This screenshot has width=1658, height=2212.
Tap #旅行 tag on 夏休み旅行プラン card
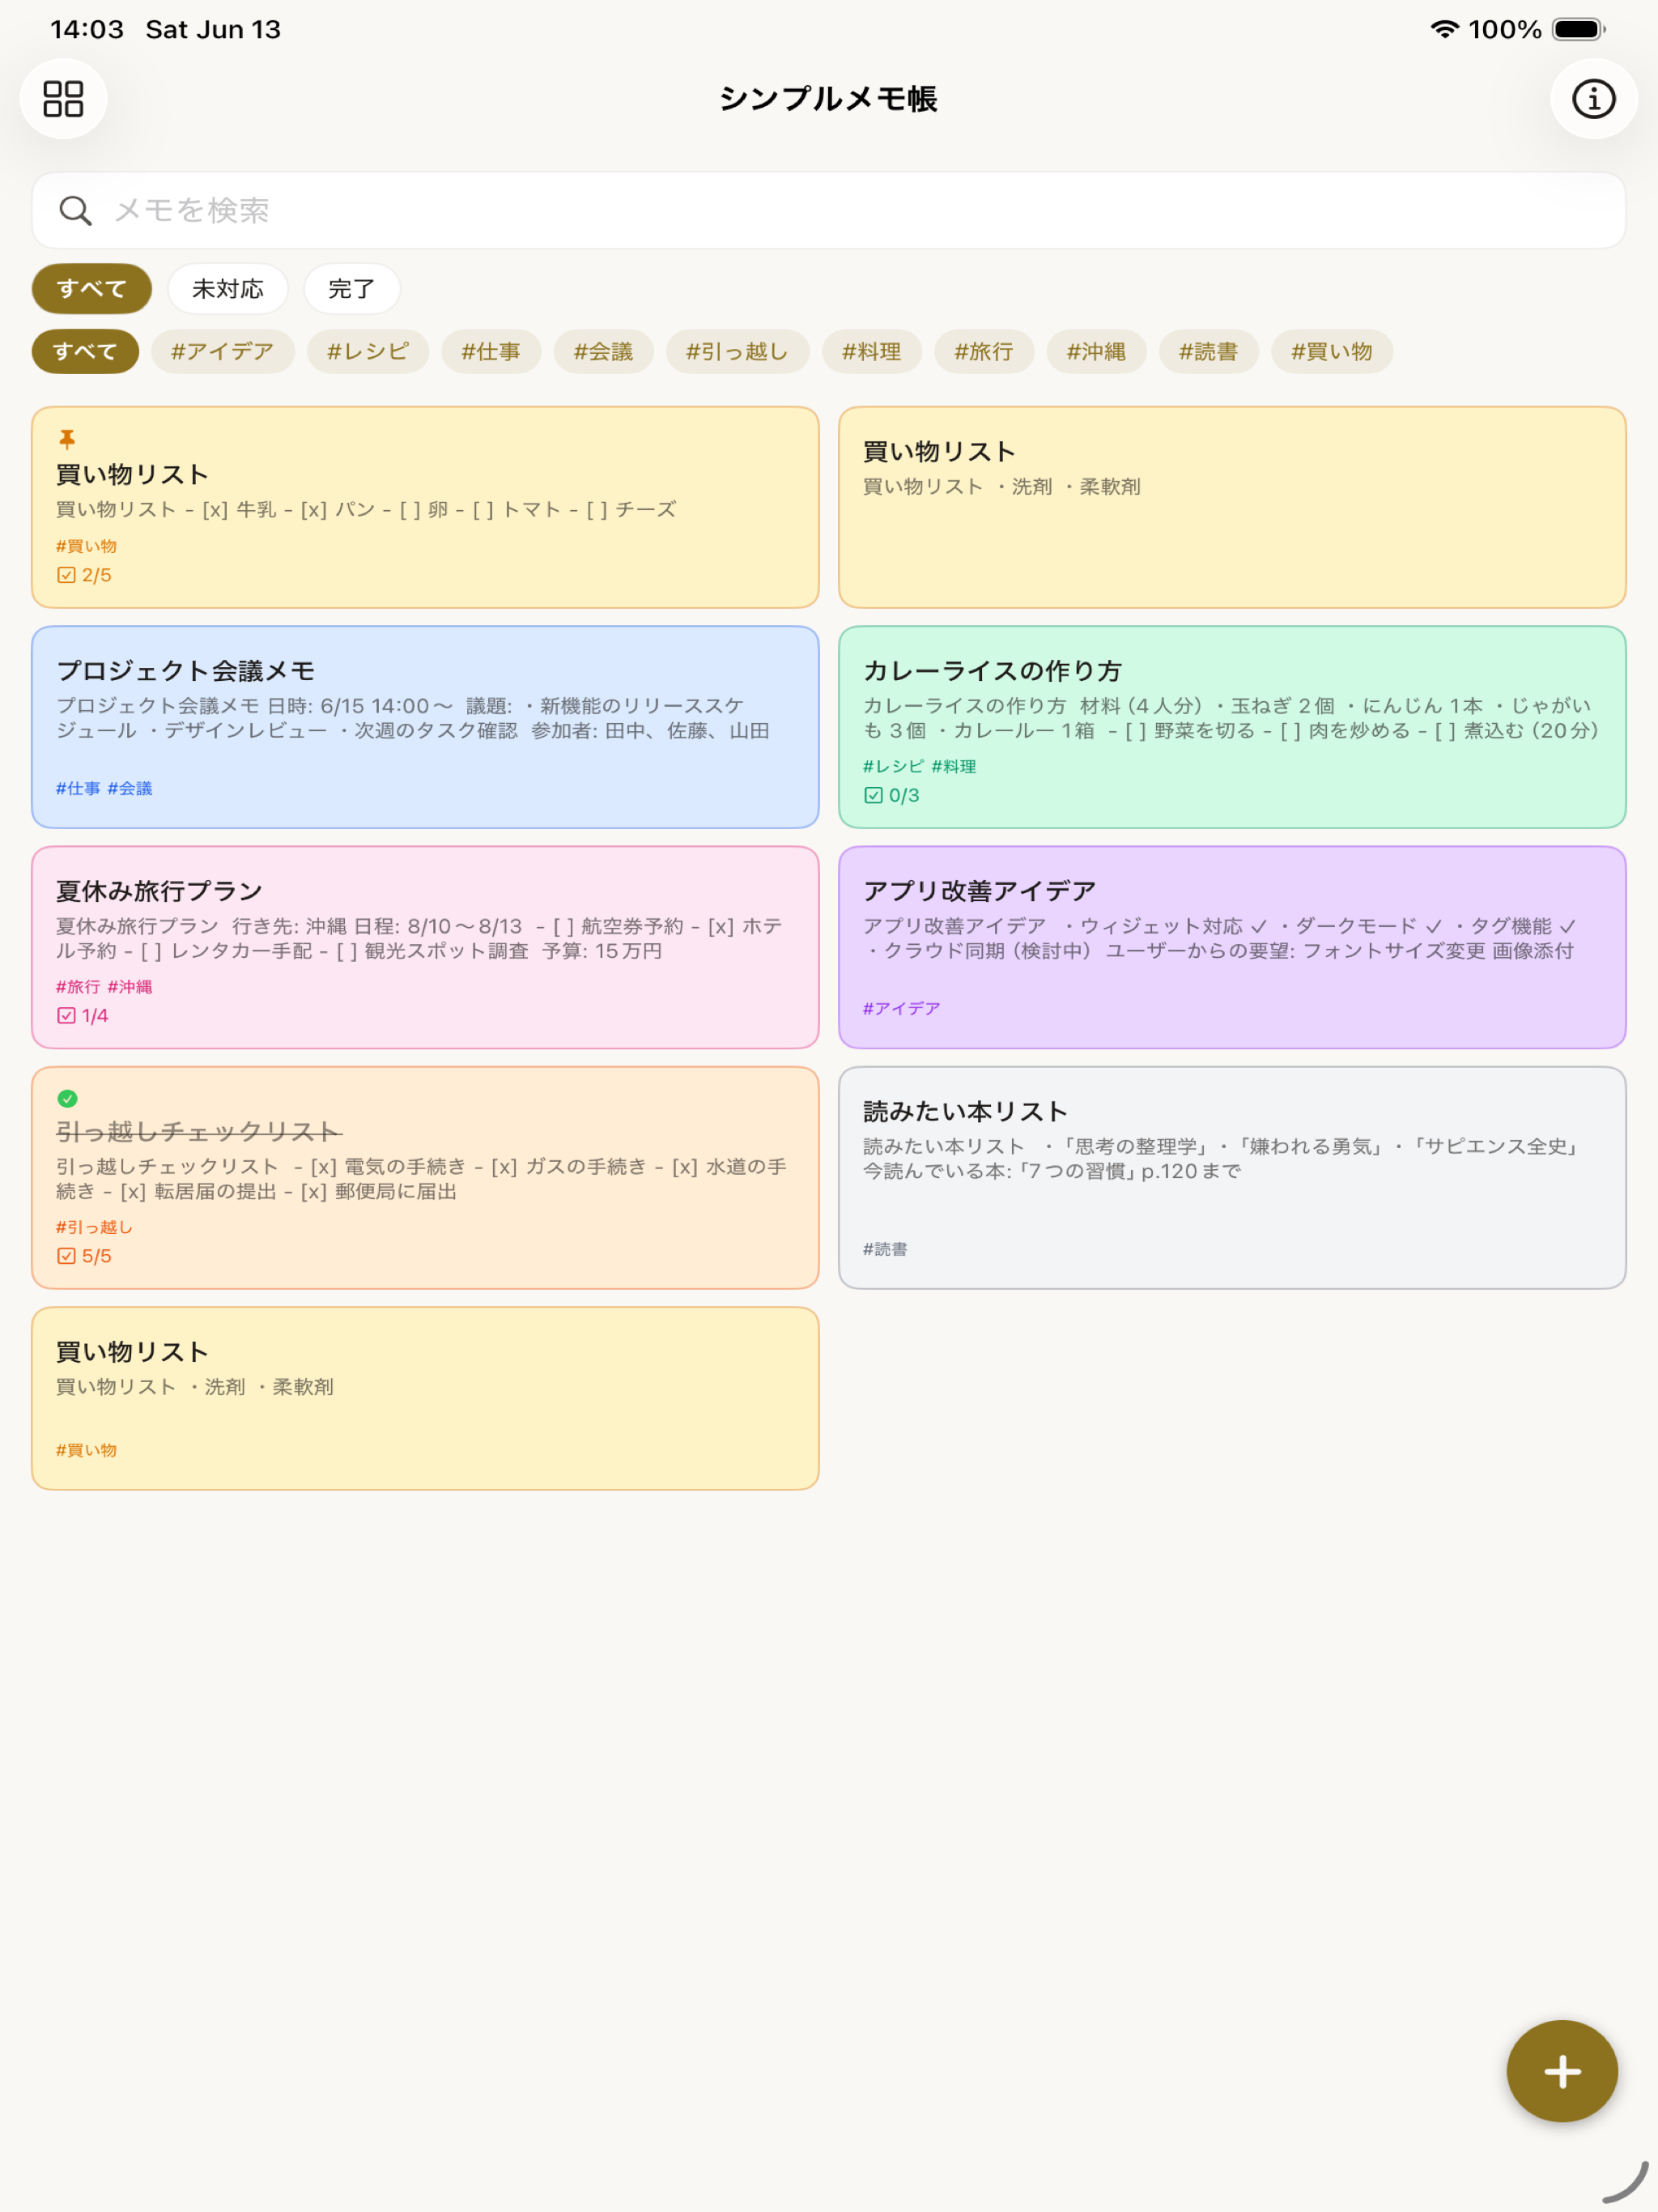(78, 986)
